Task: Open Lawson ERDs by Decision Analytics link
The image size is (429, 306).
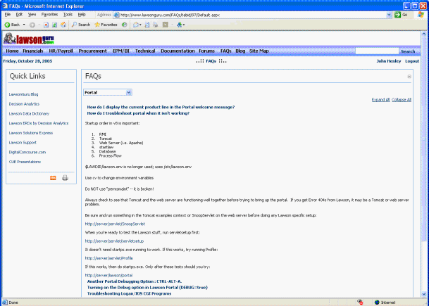Action: 39,123
